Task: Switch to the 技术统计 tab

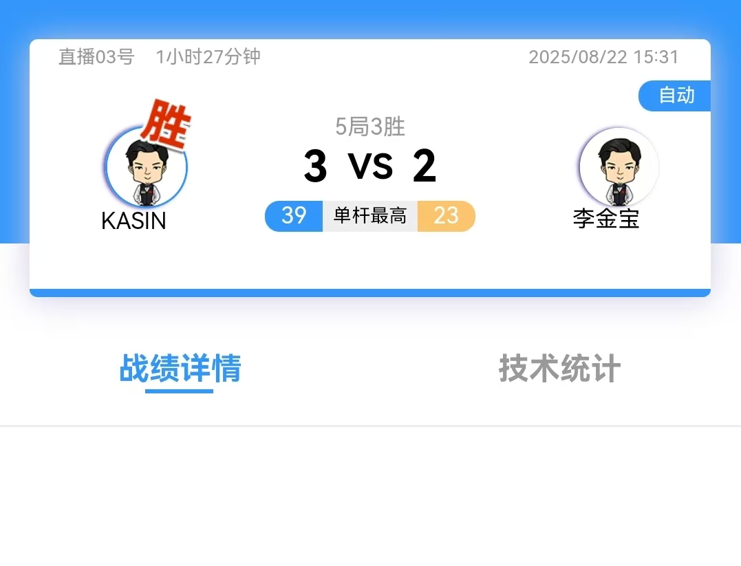Action: [x=559, y=368]
